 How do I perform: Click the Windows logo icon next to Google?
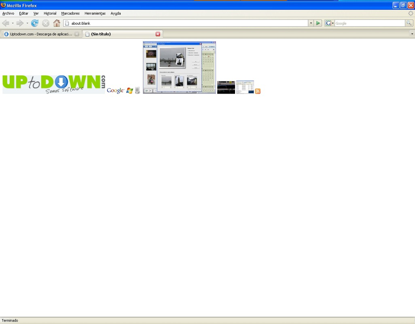point(129,90)
